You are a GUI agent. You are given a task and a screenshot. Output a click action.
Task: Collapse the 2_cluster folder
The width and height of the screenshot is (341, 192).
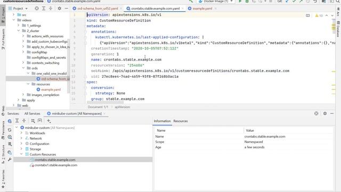coord(18,31)
